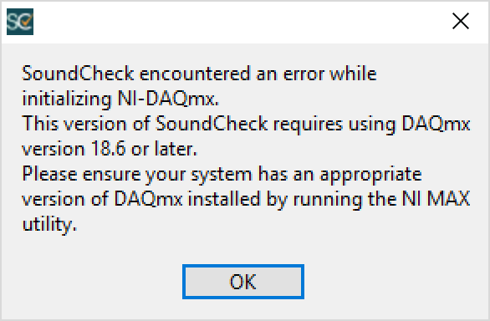Click the word 'requires' in the message
Image resolution: width=490 pixels, height=321 pixels.
(x=308, y=125)
